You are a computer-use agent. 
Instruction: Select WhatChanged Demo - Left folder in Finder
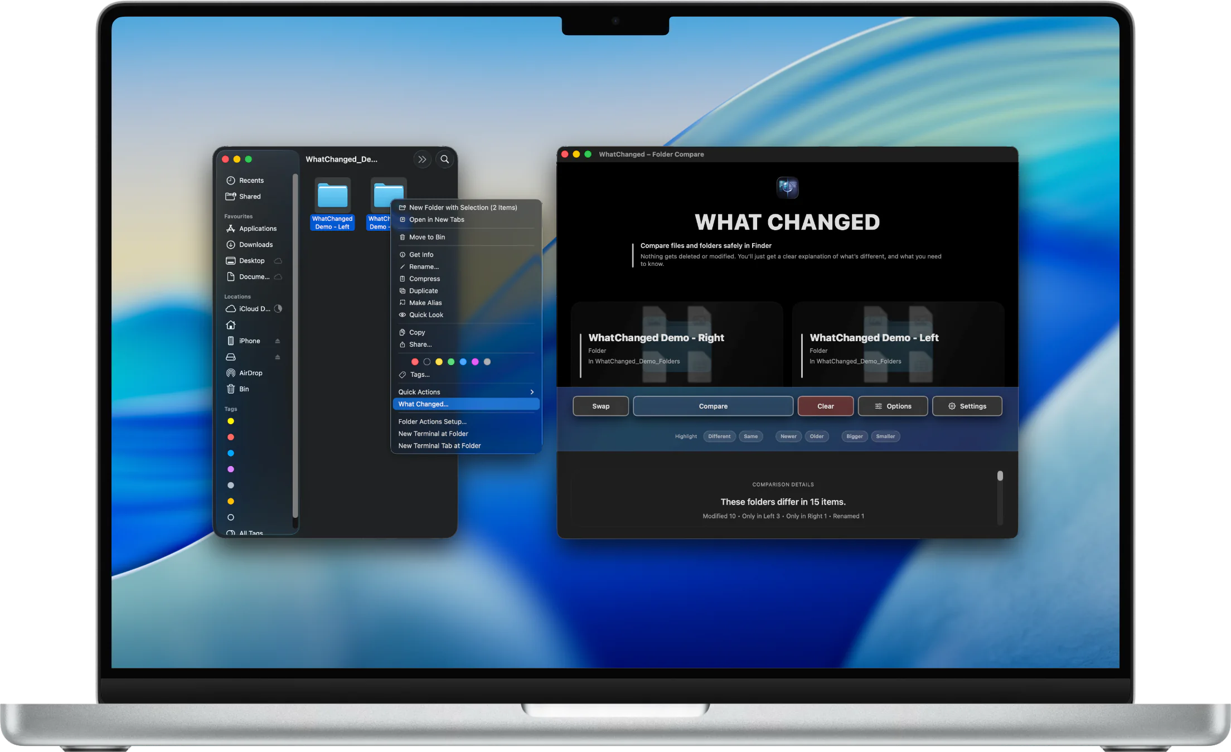coord(332,204)
